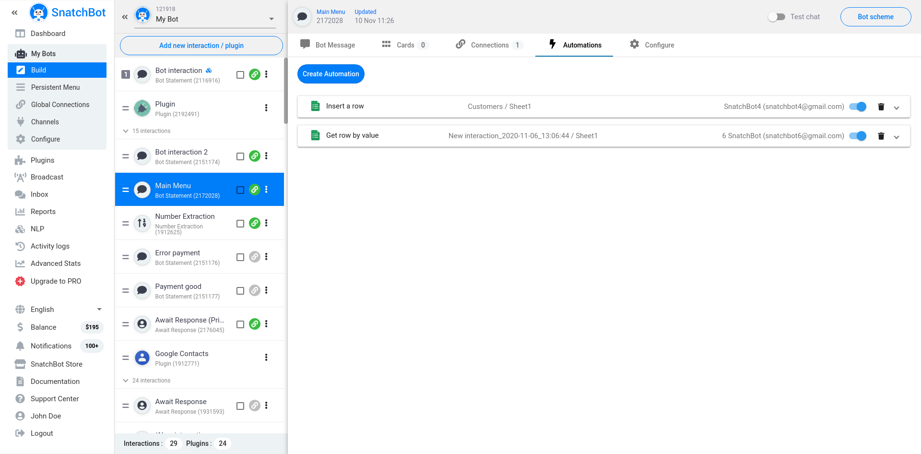Collapse the interactions panel chevron

click(125, 17)
